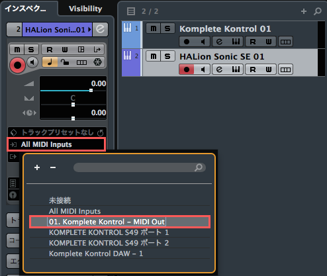Select 01. Komplete Kontrol – MIDI Out
327x276 pixels.
click(x=120, y=222)
